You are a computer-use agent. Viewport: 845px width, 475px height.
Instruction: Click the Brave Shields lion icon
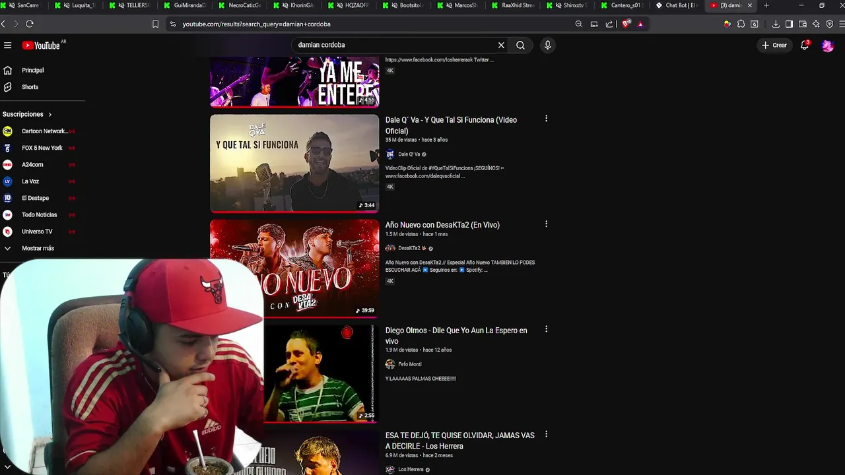click(x=626, y=24)
